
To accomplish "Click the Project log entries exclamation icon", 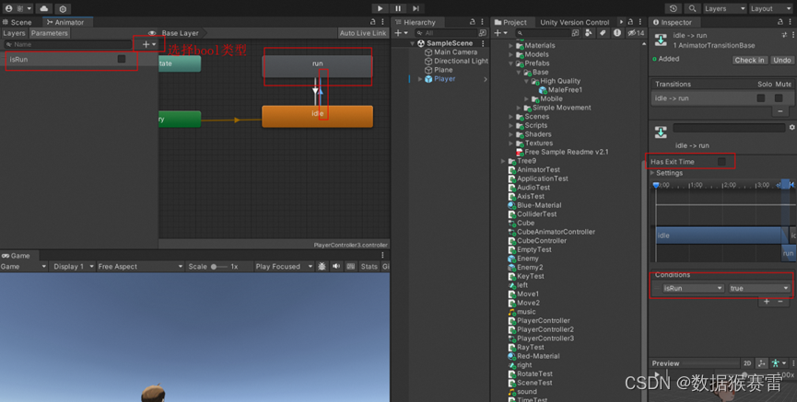I will (x=616, y=33).
